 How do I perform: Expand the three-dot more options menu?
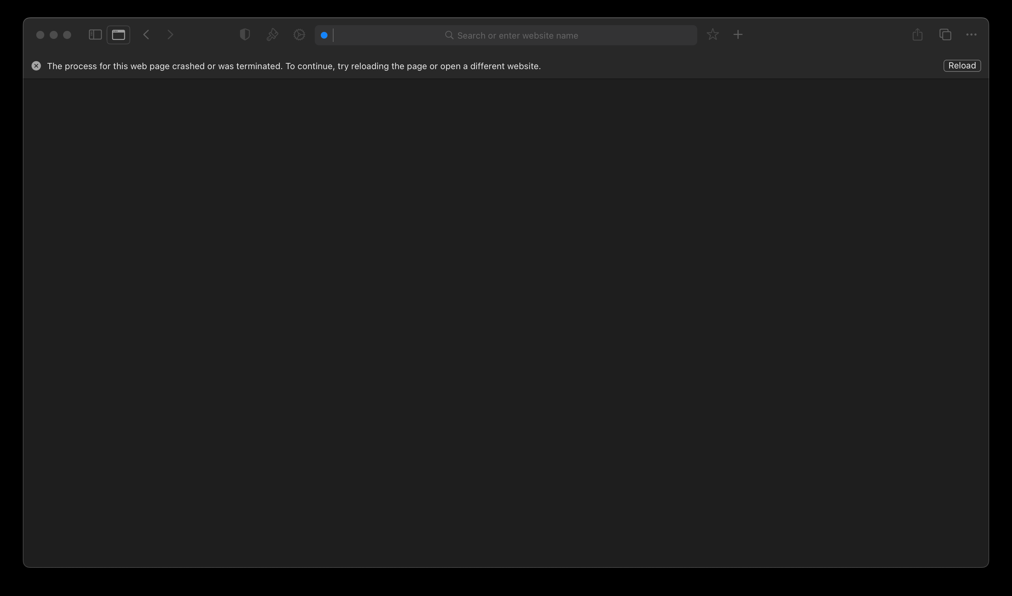(x=971, y=35)
